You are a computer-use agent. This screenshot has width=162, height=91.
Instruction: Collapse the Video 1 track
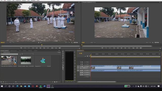tap(85, 66)
